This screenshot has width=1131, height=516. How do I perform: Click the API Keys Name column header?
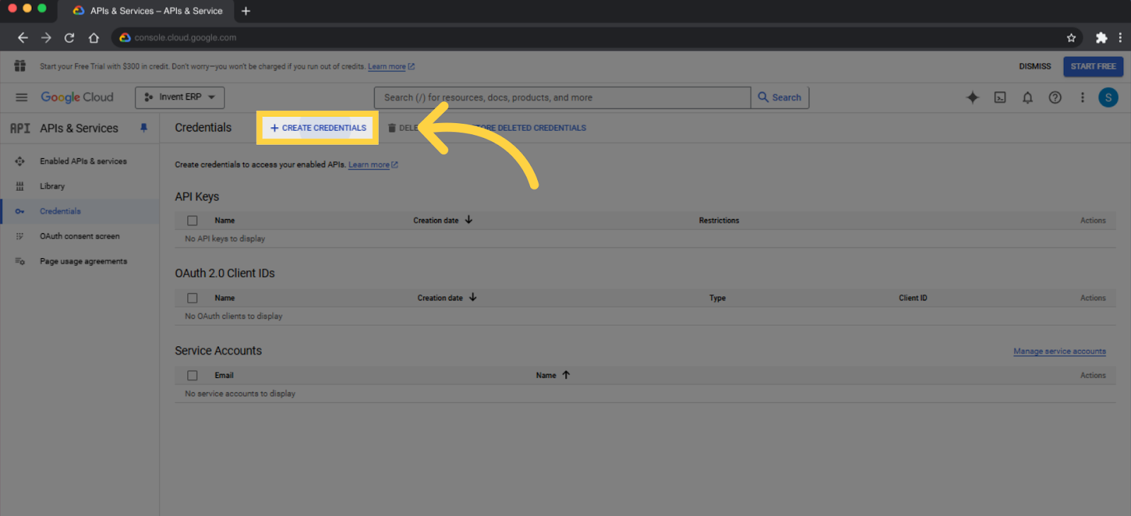coord(225,221)
